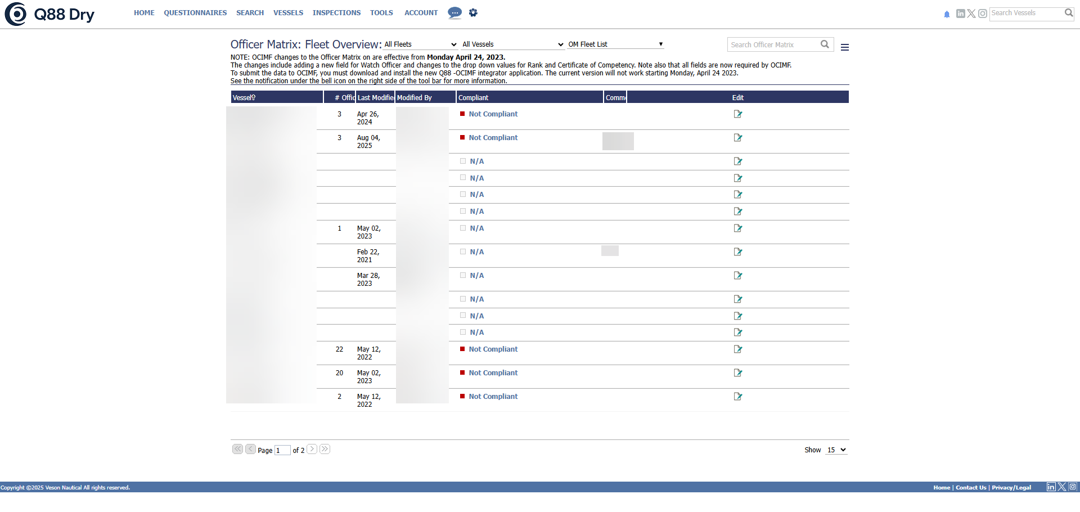
Task: Open Instagram icon in top header
Action: point(982,14)
